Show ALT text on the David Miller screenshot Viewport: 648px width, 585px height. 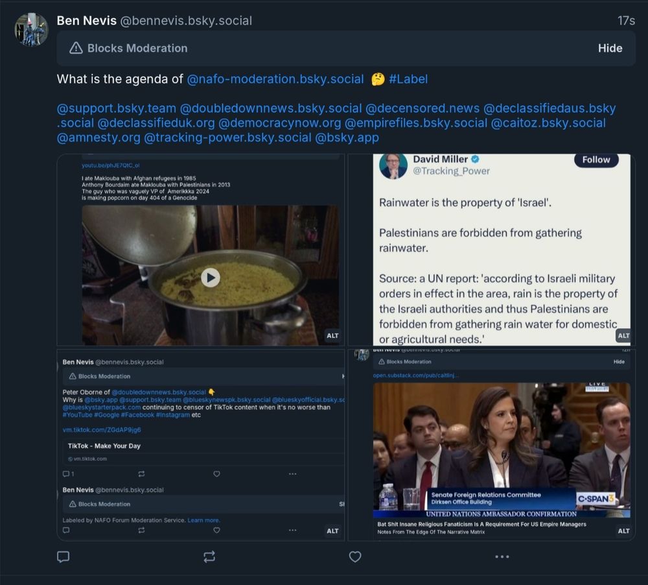pyautogui.click(x=623, y=335)
